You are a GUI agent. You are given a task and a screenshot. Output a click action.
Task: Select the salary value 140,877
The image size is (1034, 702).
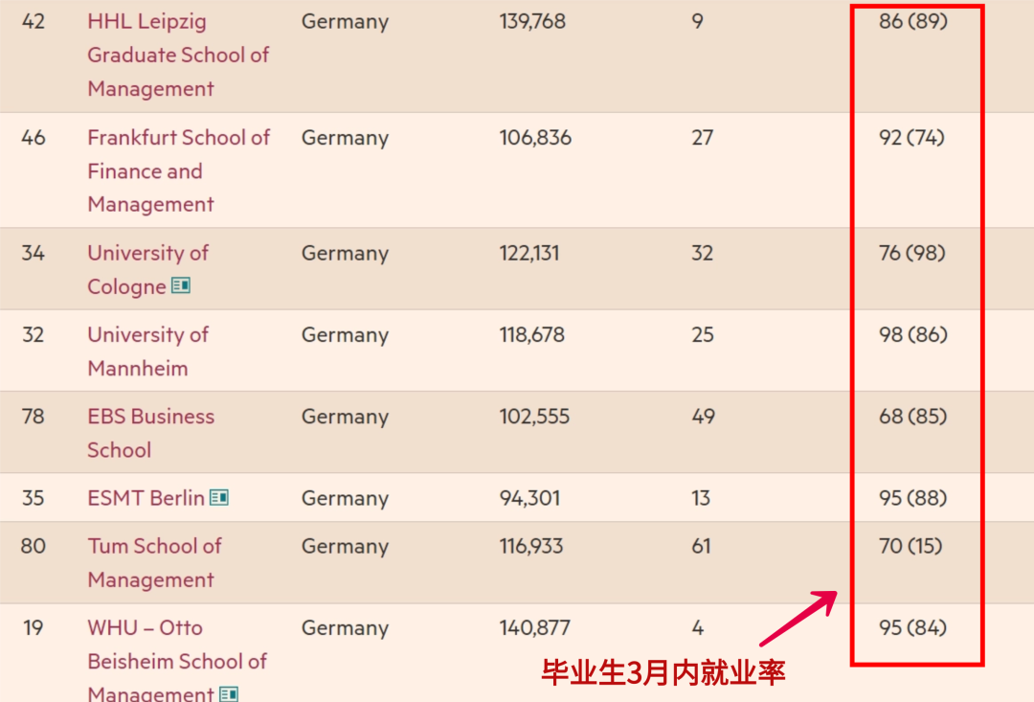(x=534, y=627)
